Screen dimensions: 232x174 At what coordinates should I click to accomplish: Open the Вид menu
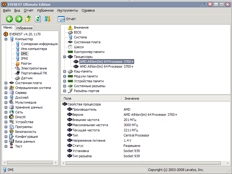17,11
